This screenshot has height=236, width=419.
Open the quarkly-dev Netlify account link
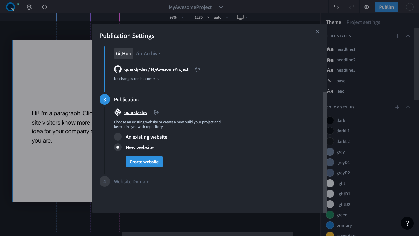point(136,112)
